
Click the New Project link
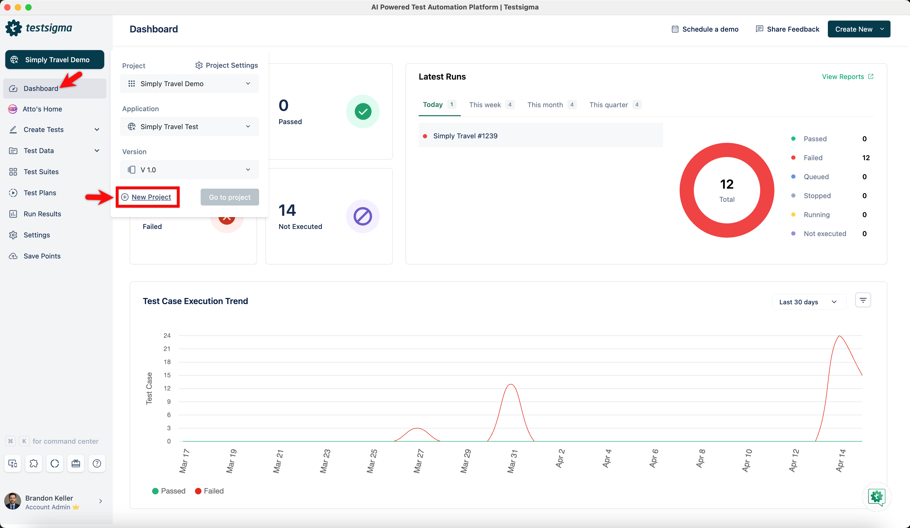(151, 197)
